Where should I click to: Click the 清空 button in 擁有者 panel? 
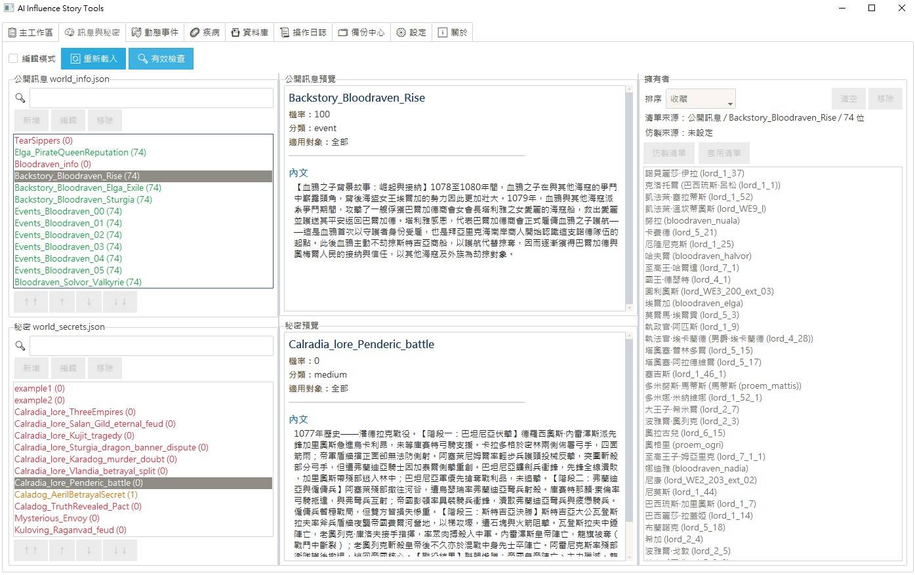849,98
